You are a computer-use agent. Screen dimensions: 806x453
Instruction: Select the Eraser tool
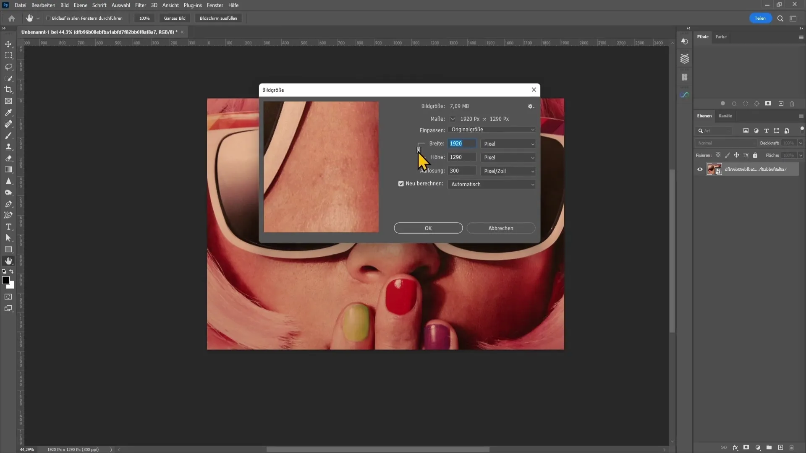point(8,158)
